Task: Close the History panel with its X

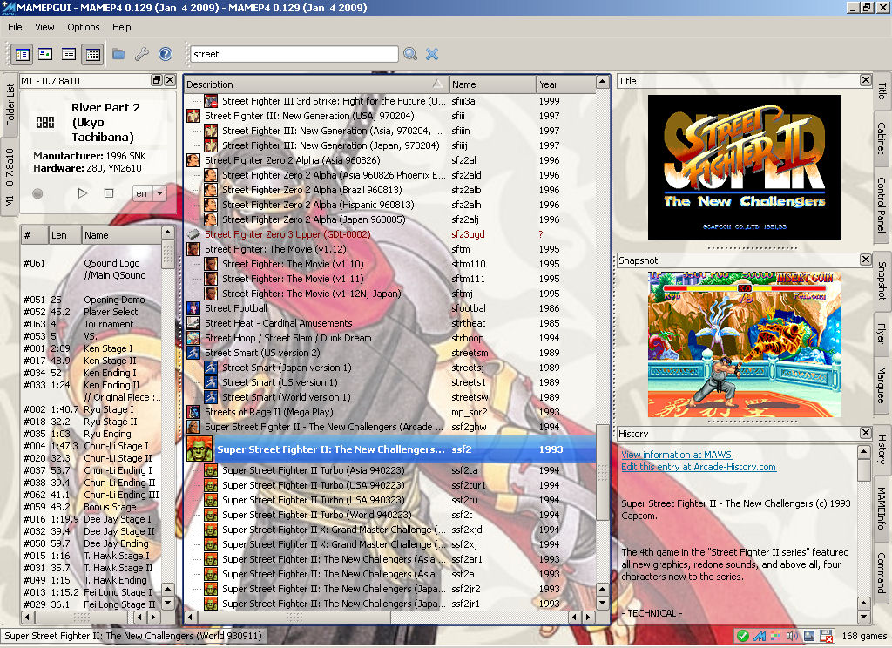Action: (865, 433)
